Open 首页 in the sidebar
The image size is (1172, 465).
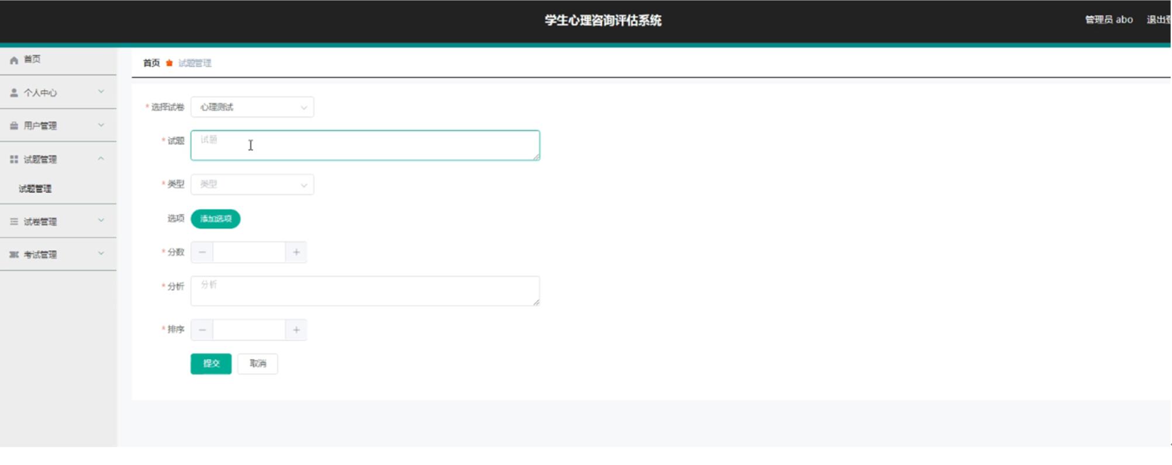[x=58, y=60]
